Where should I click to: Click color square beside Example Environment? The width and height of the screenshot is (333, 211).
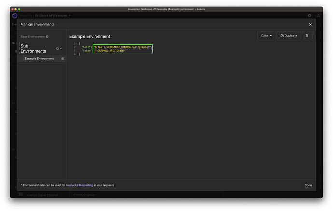63,58
